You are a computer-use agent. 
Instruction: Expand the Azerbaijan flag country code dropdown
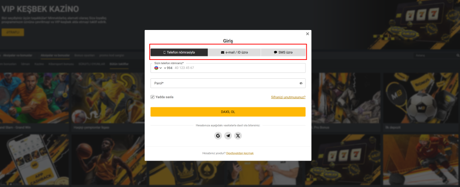coord(158,68)
